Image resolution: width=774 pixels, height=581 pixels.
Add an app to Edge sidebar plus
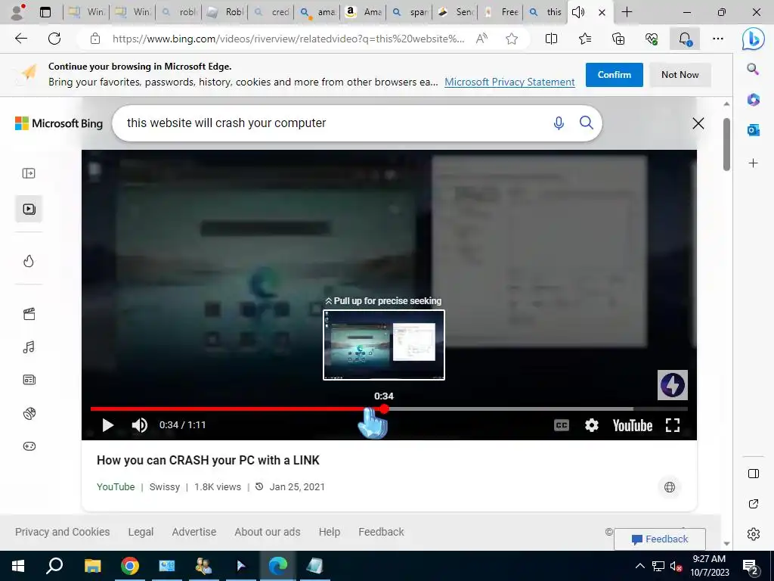pyautogui.click(x=753, y=163)
